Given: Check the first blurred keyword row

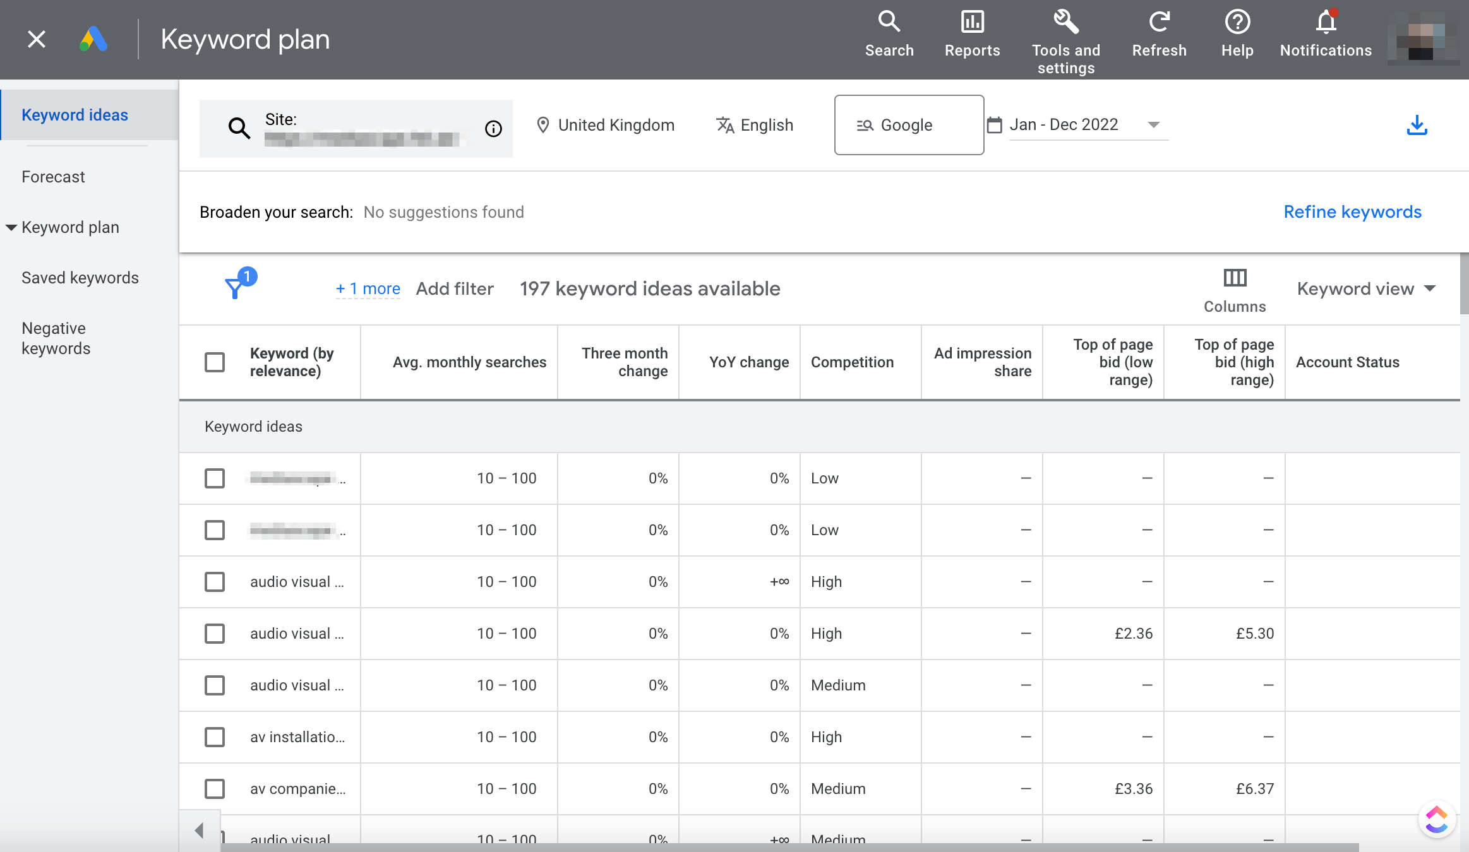Looking at the screenshot, I should (x=215, y=478).
